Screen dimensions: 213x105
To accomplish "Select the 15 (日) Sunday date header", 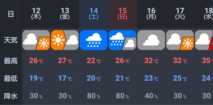I will (x=122, y=14).
